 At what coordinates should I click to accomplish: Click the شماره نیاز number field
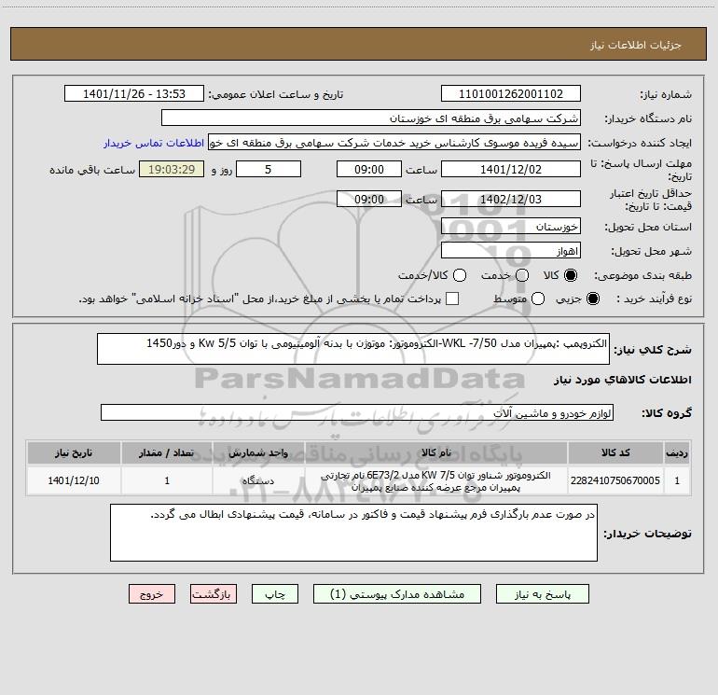[511, 93]
